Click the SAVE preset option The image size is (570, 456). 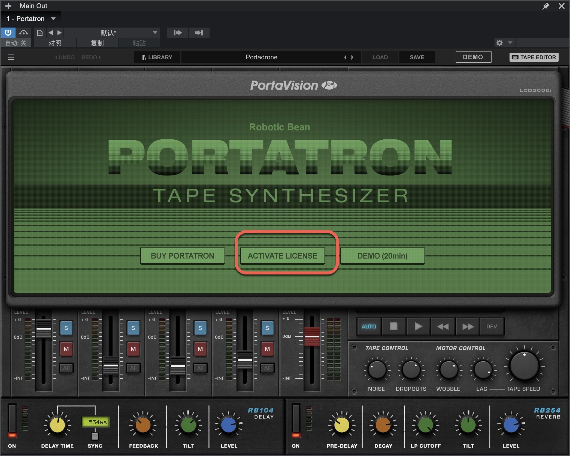(x=417, y=57)
